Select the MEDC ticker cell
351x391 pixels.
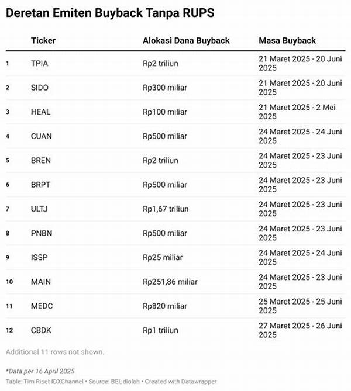42,306
